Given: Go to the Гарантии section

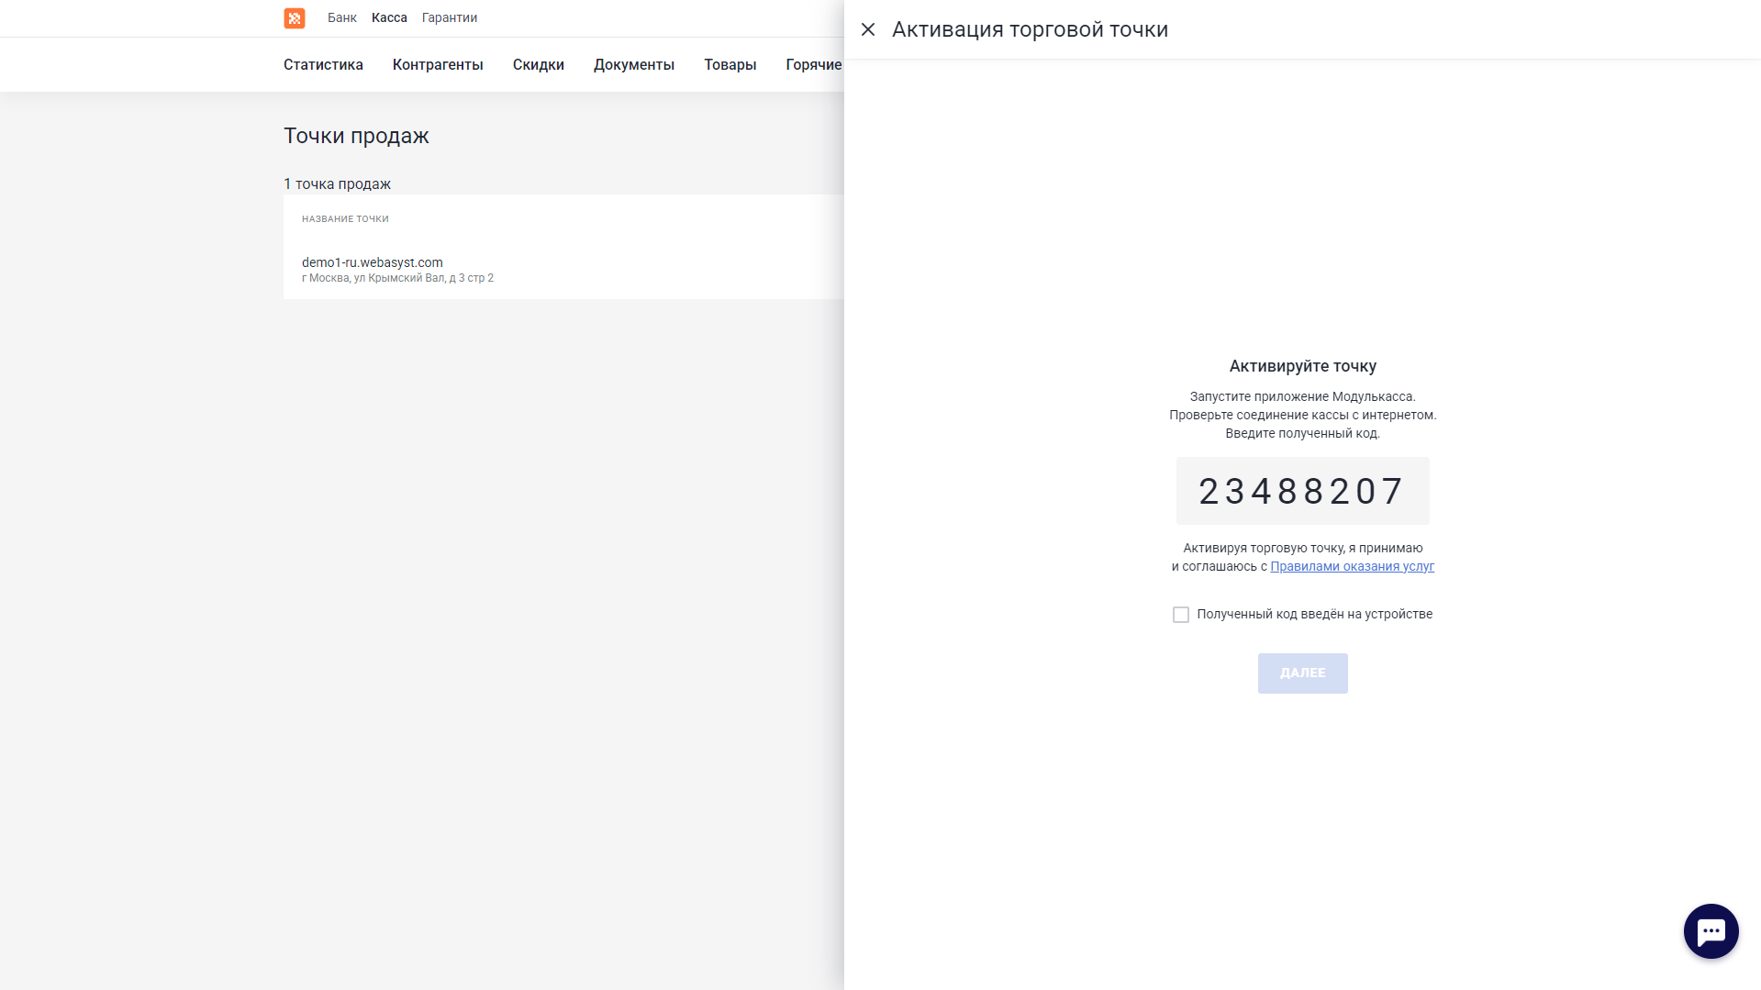Looking at the screenshot, I should coord(450,17).
